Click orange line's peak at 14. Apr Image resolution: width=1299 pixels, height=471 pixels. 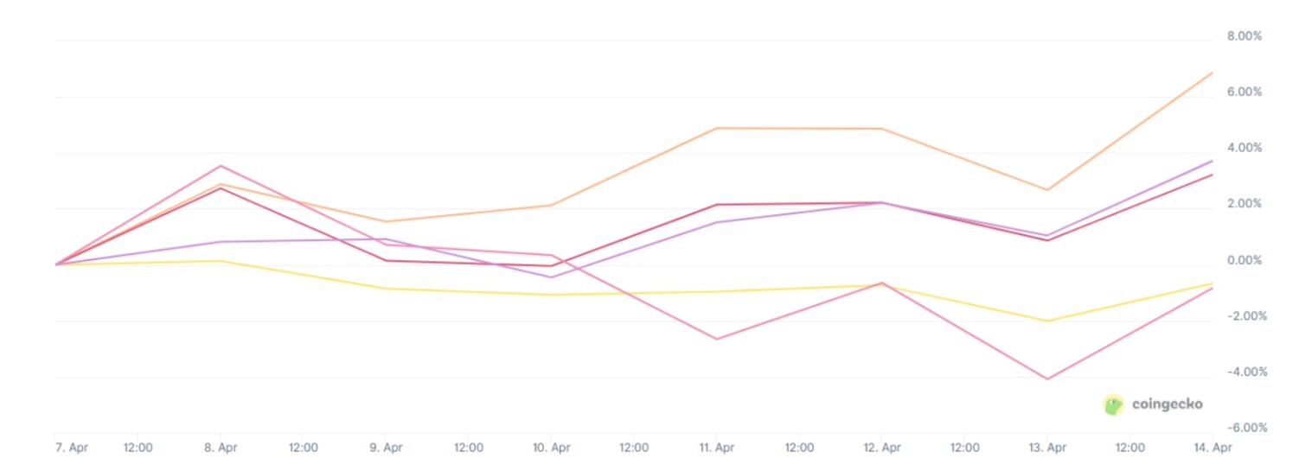[1213, 73]
